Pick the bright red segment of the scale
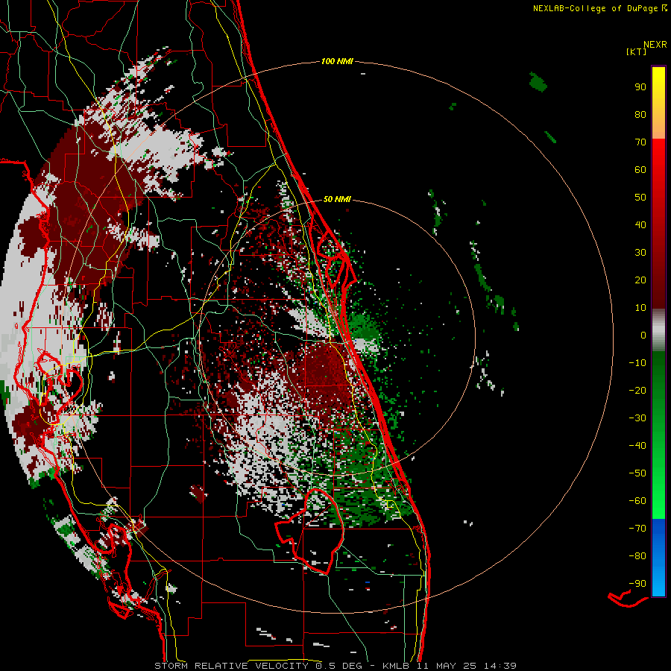The height and width of the screenshot is (671, 671). (x=658, y=158)
